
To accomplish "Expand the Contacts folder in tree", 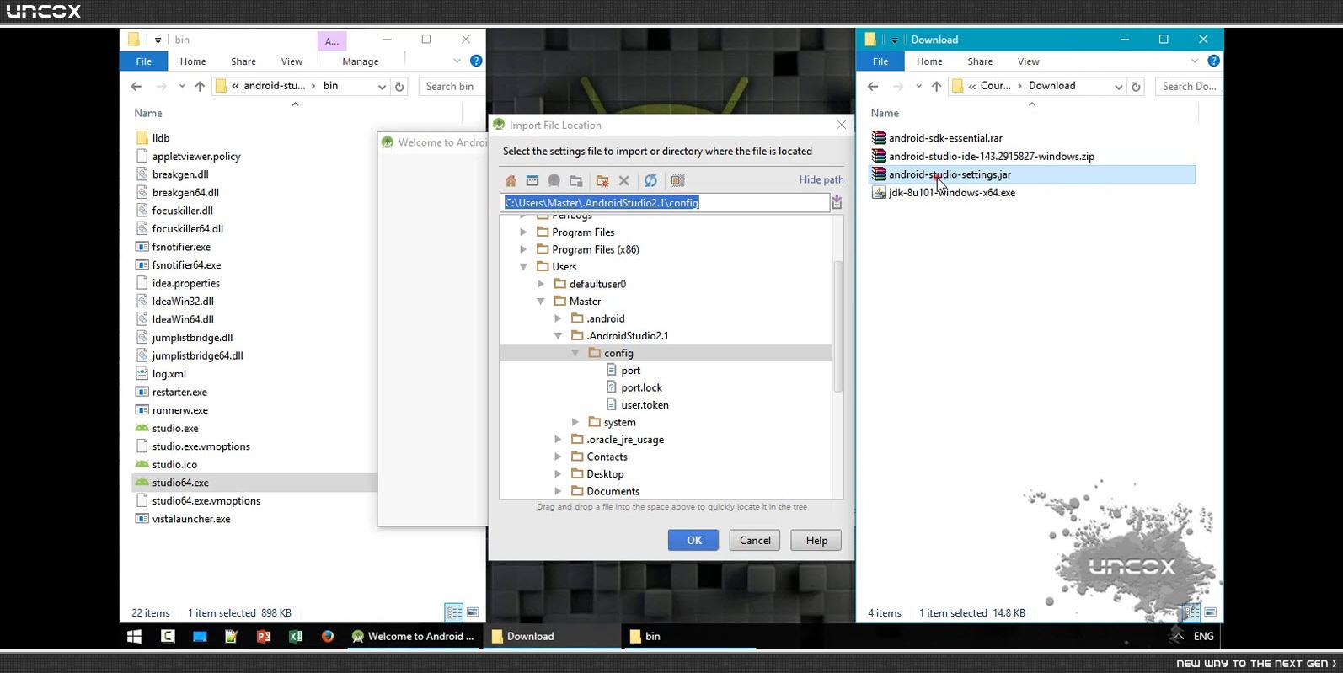I will 559,457.
